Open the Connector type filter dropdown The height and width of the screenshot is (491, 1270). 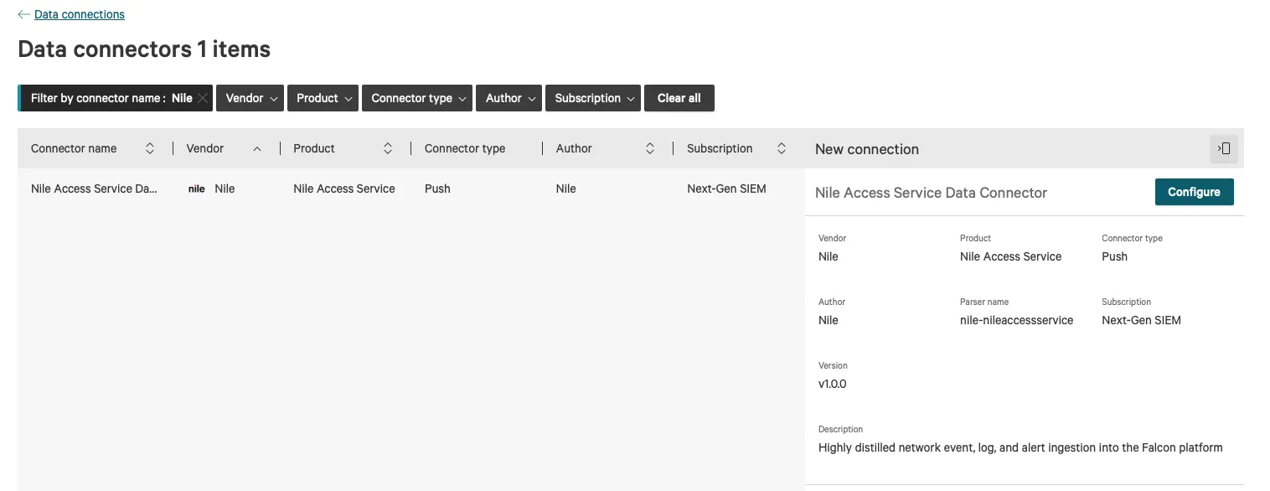coord(417,98)
